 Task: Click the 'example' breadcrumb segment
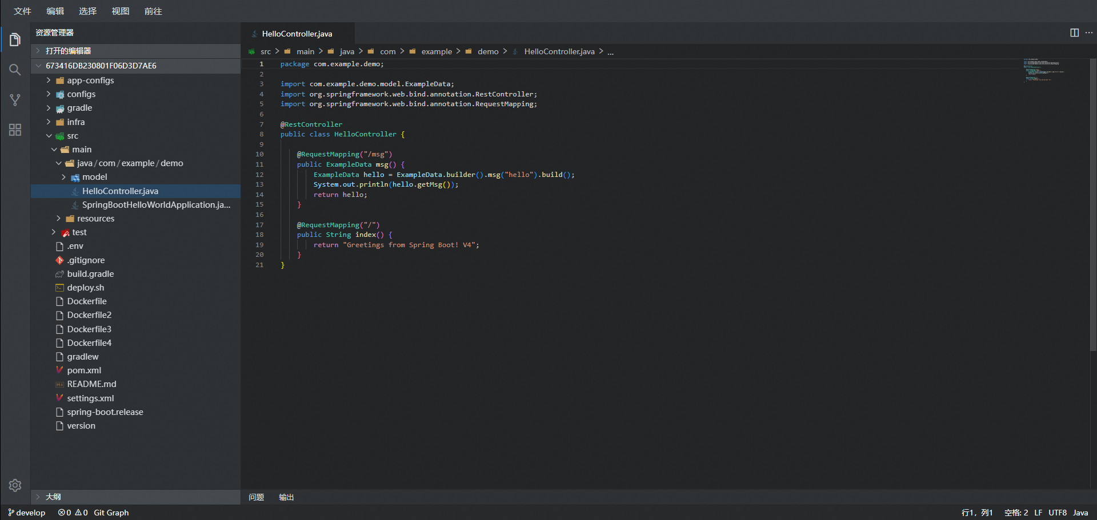437,51
